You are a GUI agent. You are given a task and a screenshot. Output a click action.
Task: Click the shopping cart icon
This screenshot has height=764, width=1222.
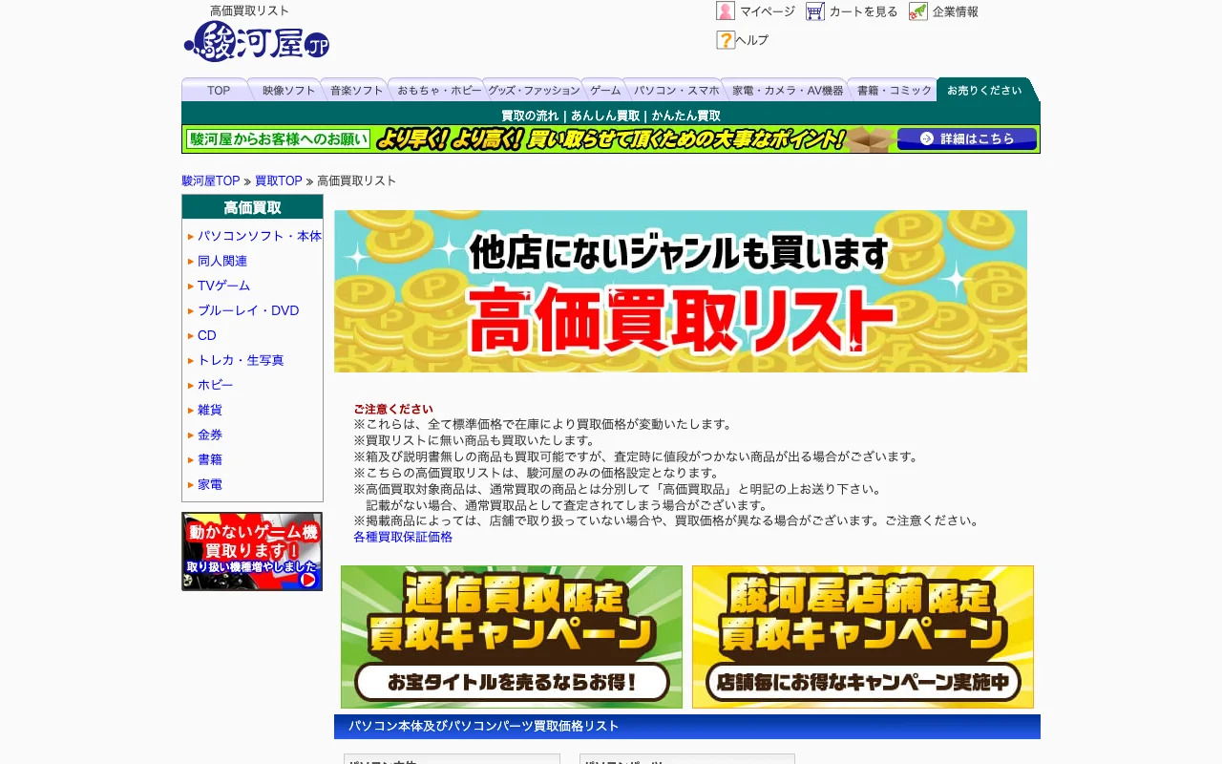pyautogui.click(x=814, y=11)
